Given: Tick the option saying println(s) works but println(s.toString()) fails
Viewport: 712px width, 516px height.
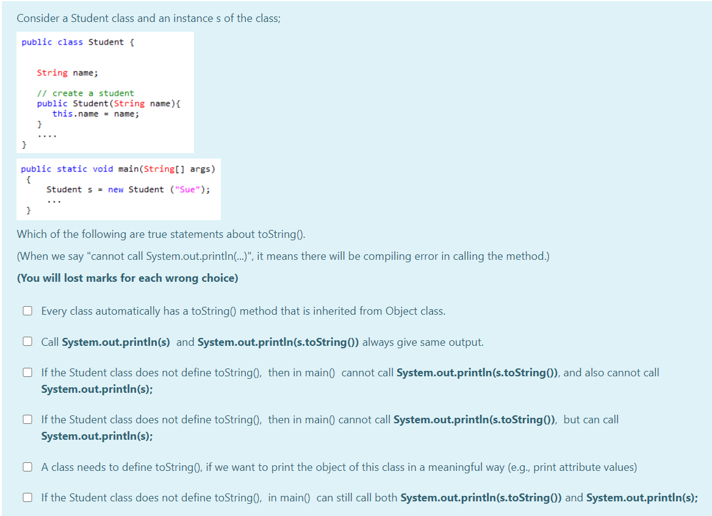Looking at the screenshot, I should coord(27,419).
